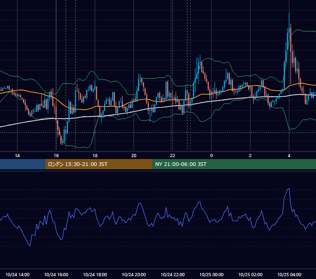The width and height of the screenshot is (316, 279).
Task: Click hour label 18 on price chart axis
Action: [95, 155]
